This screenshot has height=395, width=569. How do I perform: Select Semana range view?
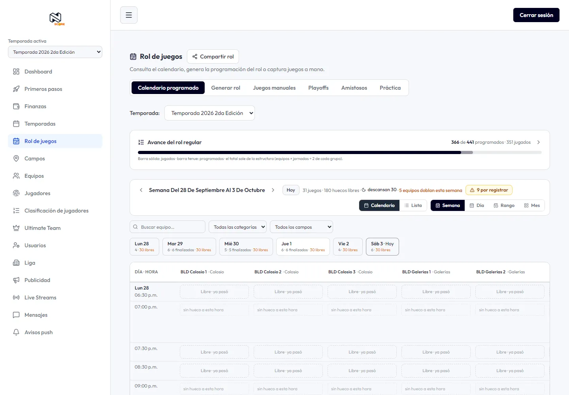[448, 205]
